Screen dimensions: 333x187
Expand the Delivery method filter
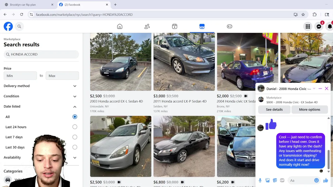pyautogui.click(x=41, y=86)
